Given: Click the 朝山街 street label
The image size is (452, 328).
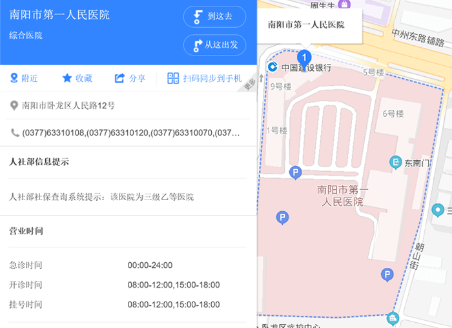Looking at the screenshot, I should coord(416,256).
